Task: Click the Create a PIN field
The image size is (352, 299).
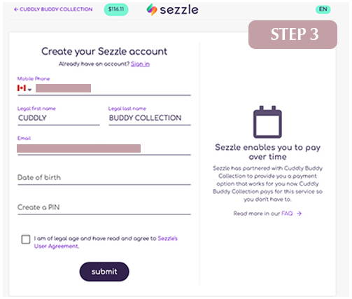Action: (104, 207)
